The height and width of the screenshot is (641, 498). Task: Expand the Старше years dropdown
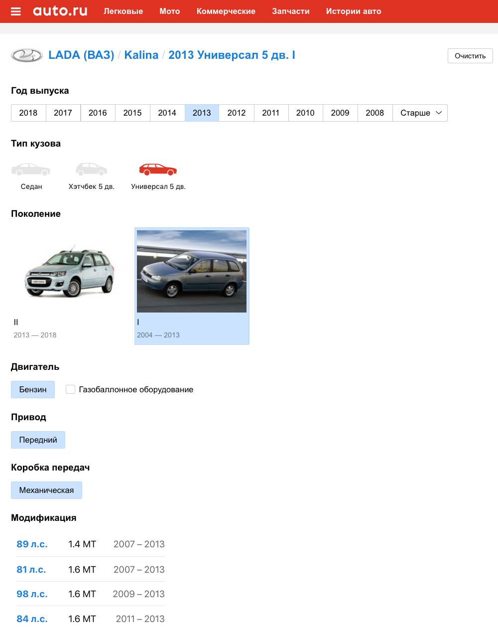coord(420,113)
